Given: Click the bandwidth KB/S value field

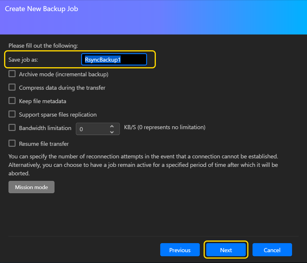Looking at the screenshot, I should pos(98,129).
